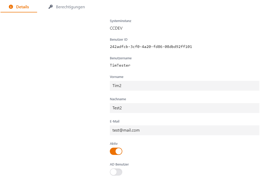Click the Benutzername label
269x179 pixels.
click(x=121, y=58)
